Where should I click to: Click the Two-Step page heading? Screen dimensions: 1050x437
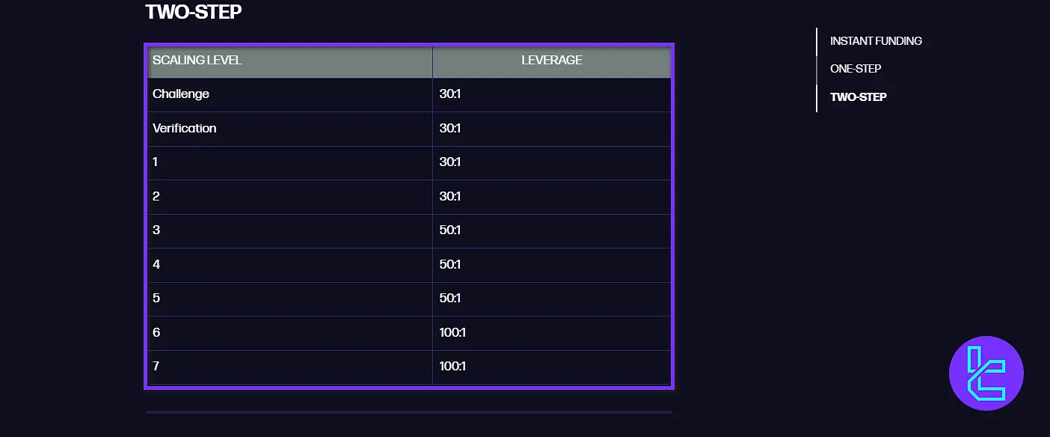[x=194, y=12]
